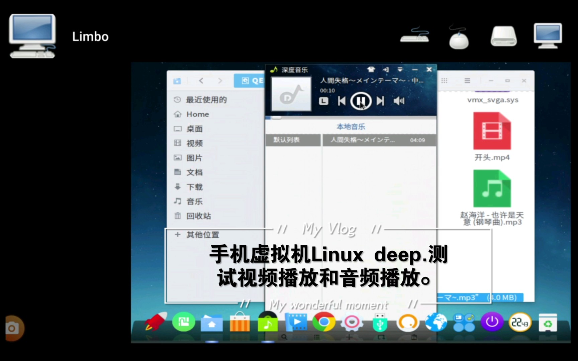This screenshot has height=361, width=578.
Task: Open the Deepin Music dropdown menu arrow
Action: pyautogui.click(x=400, y=70)
